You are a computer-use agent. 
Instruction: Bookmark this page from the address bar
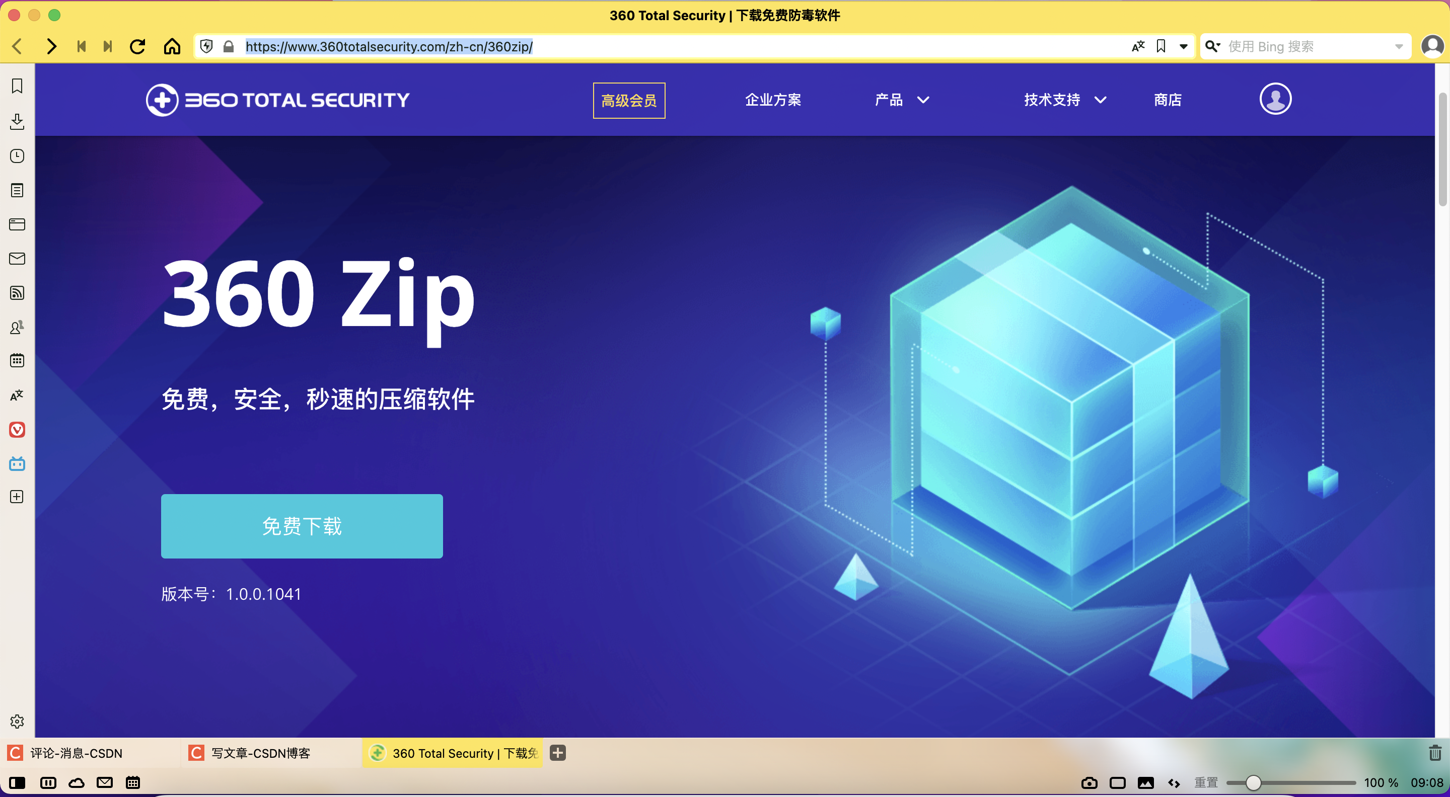(1161, 46)
